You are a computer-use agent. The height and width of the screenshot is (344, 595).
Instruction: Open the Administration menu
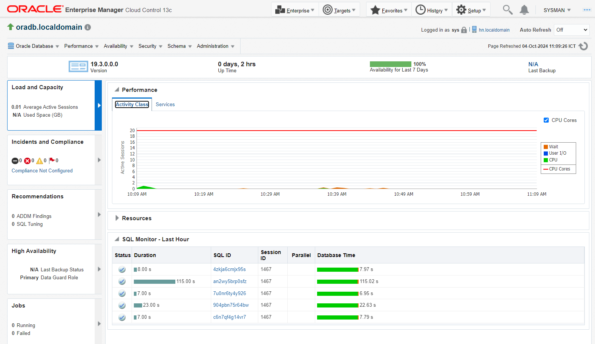point(216,46)
